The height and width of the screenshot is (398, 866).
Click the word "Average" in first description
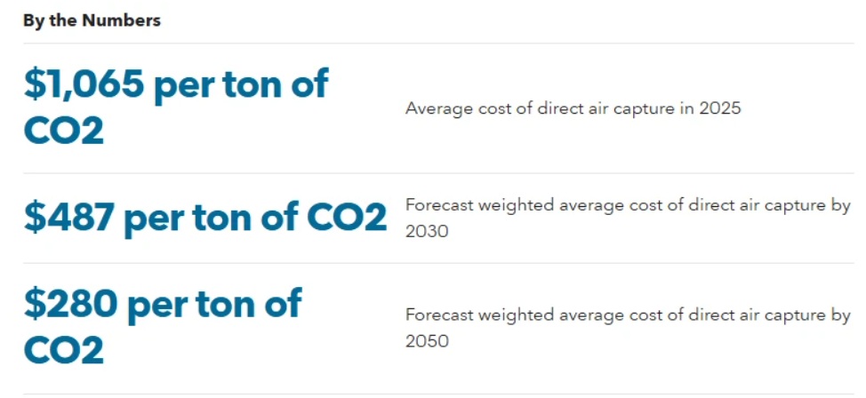(435, 109)
